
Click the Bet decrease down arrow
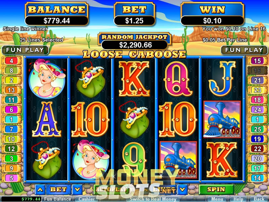pyautogui.click(x=77, y=190)
